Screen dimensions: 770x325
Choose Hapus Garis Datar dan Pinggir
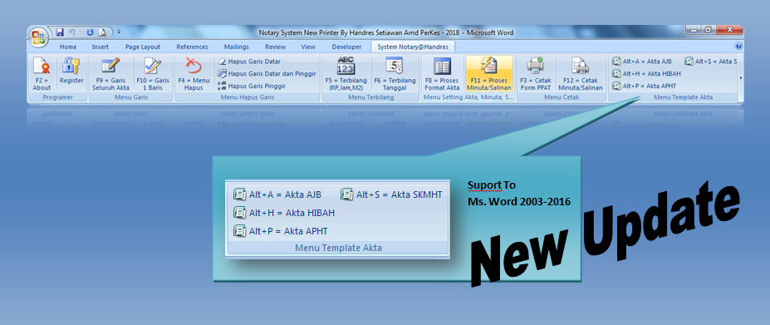pos(267,73)
